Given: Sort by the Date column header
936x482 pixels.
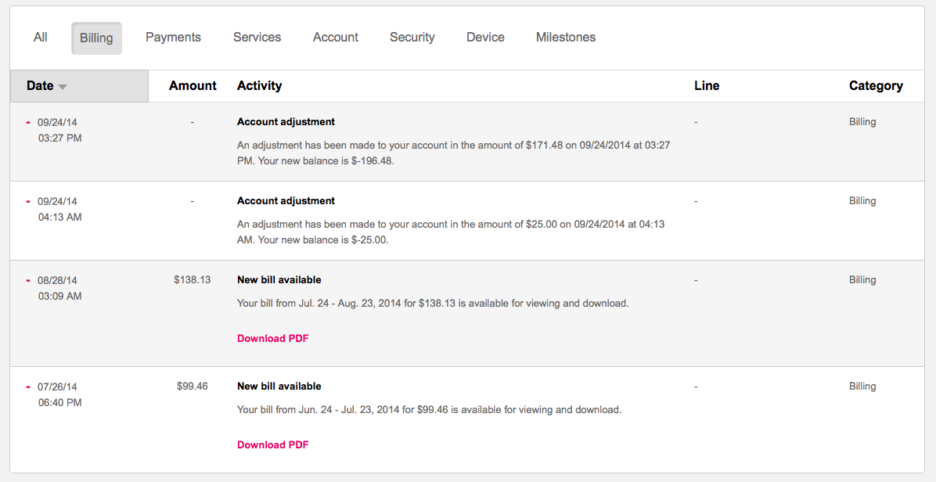Looking at the screenshot, I should [x=79, y=86].
